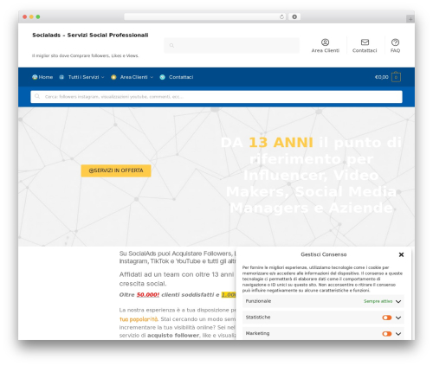
Task: Open the Area Clienti account icon
Action: click(x=325, y=42)
